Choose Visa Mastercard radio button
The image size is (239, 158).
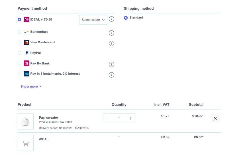(x=19, y=42)
